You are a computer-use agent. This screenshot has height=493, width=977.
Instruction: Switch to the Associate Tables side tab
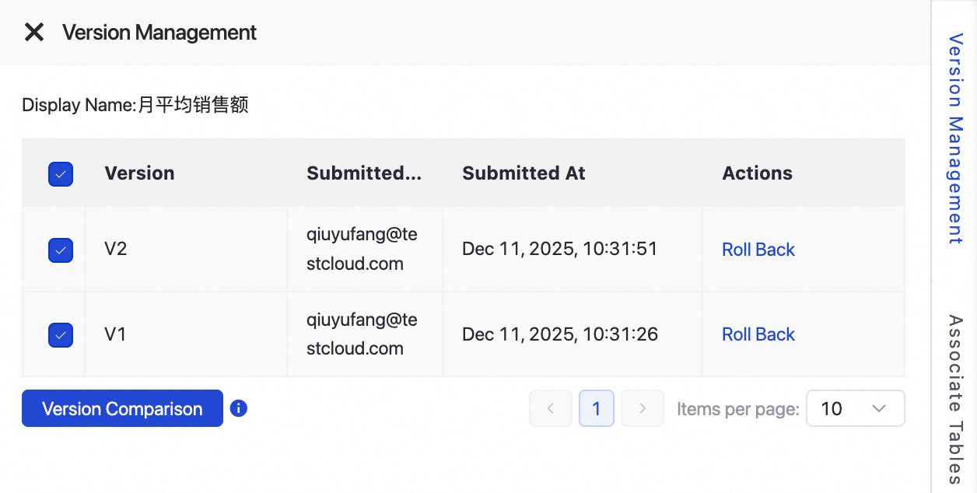pyautogui.click(x=956, y=400)
